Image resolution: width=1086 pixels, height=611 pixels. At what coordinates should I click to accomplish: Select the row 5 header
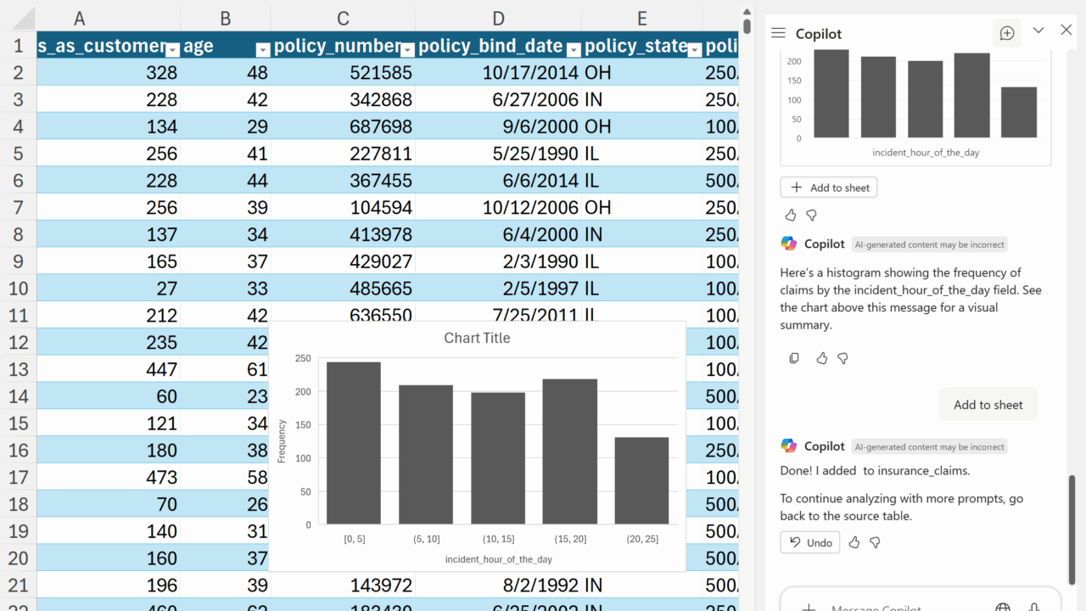coord(18,154)
